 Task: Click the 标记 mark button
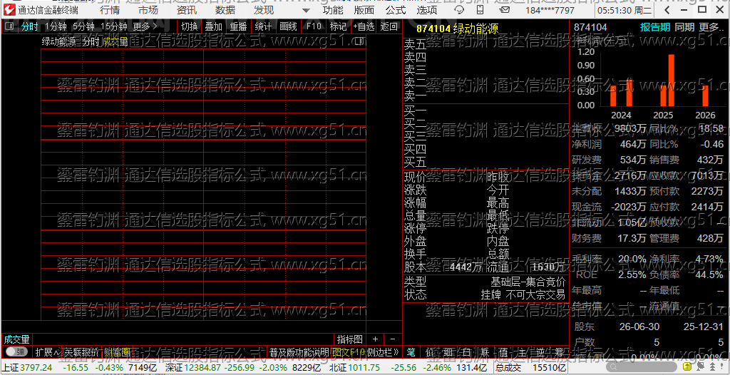tap(339, 26)
